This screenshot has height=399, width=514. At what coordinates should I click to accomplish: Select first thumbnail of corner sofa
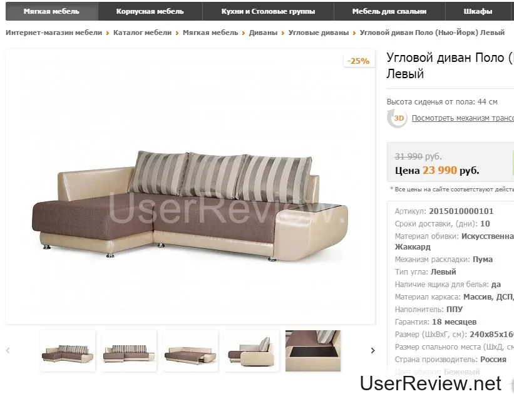click(68, 351)
